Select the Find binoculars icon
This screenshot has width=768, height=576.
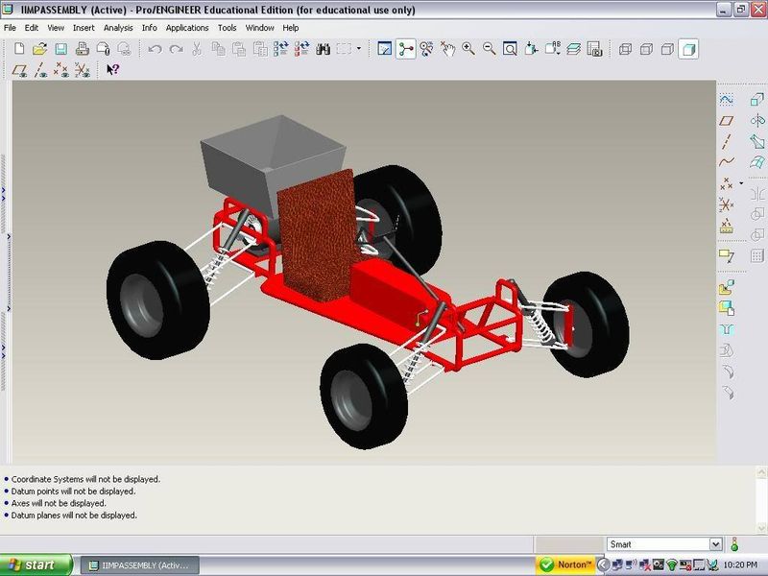point(324,49)
